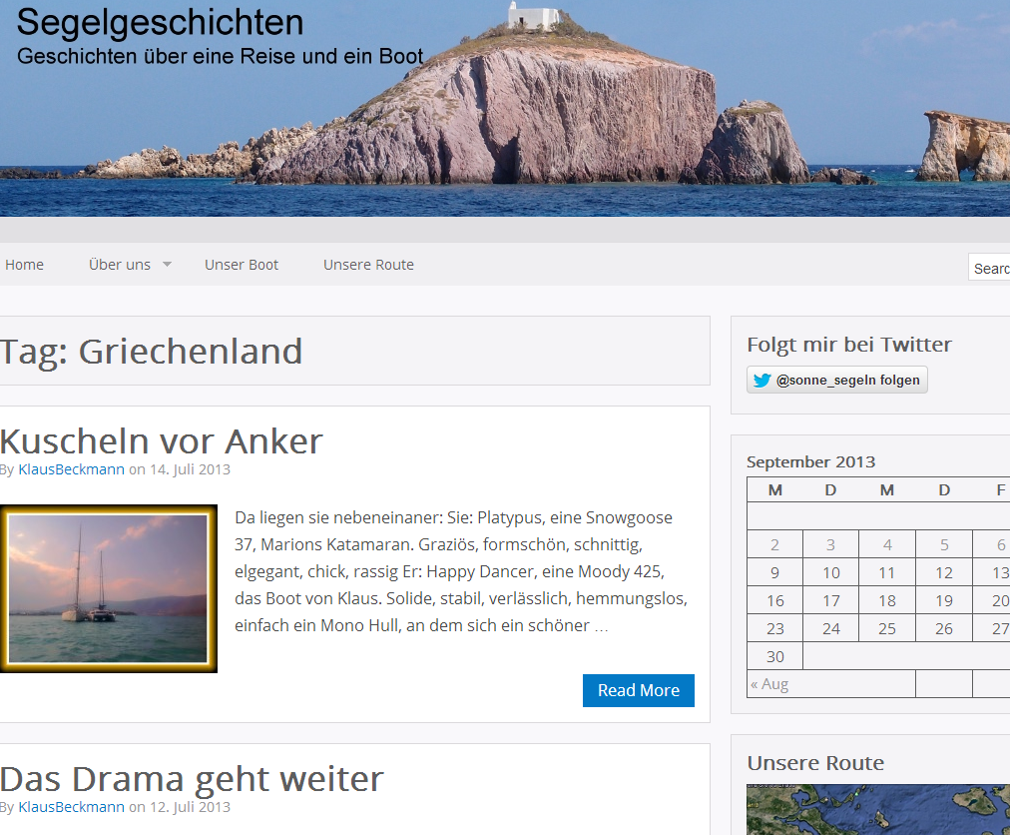Open the Kuscheln vor Anker post title
This screenshot has height=835, width=1010.
pos(161,441)
